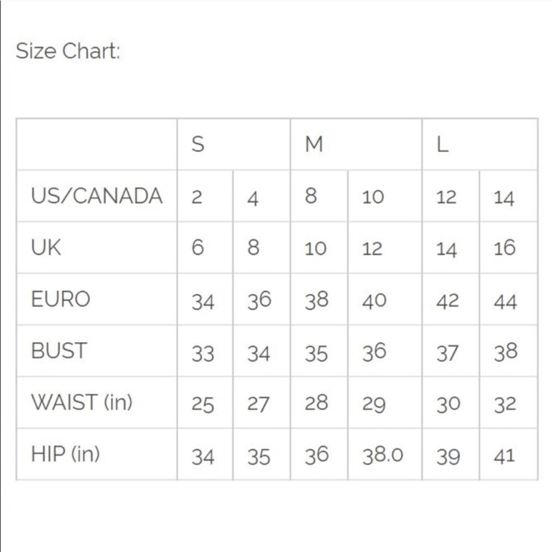Select the EURO size 44 cell
The image size is (552, 552).
point(505,301)
